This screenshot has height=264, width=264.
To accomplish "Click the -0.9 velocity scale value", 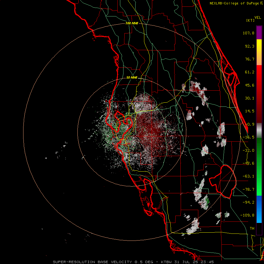I will [250, 124].
